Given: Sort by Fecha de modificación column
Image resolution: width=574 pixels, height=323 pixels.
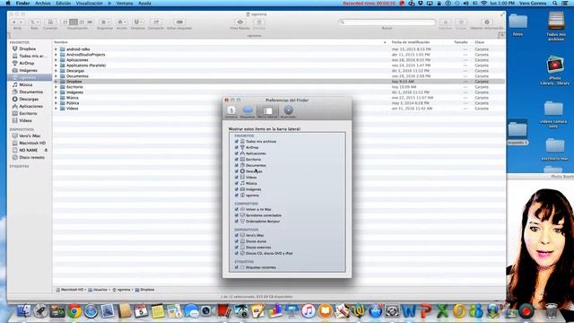Looking at the screenshot, I should pyautogui.click(x=411, y=42).
